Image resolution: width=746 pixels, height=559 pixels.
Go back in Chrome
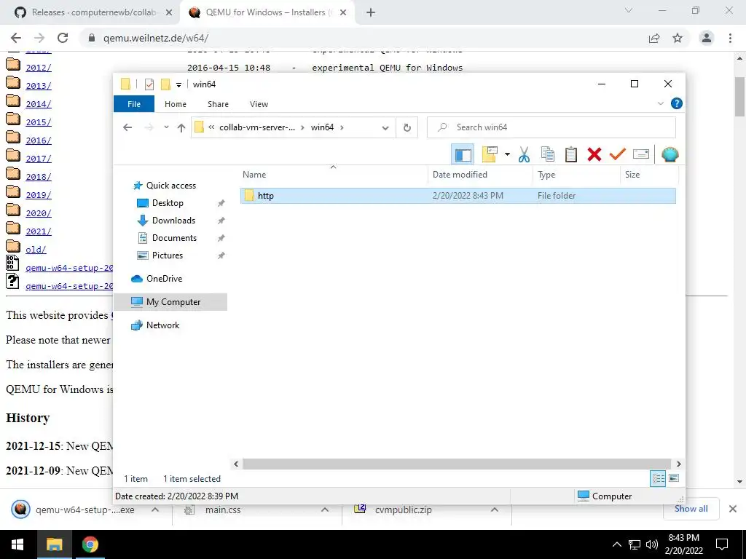click(16, 38)
